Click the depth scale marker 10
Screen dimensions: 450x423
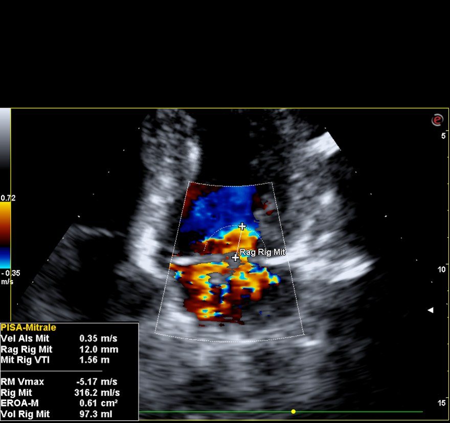441,269
